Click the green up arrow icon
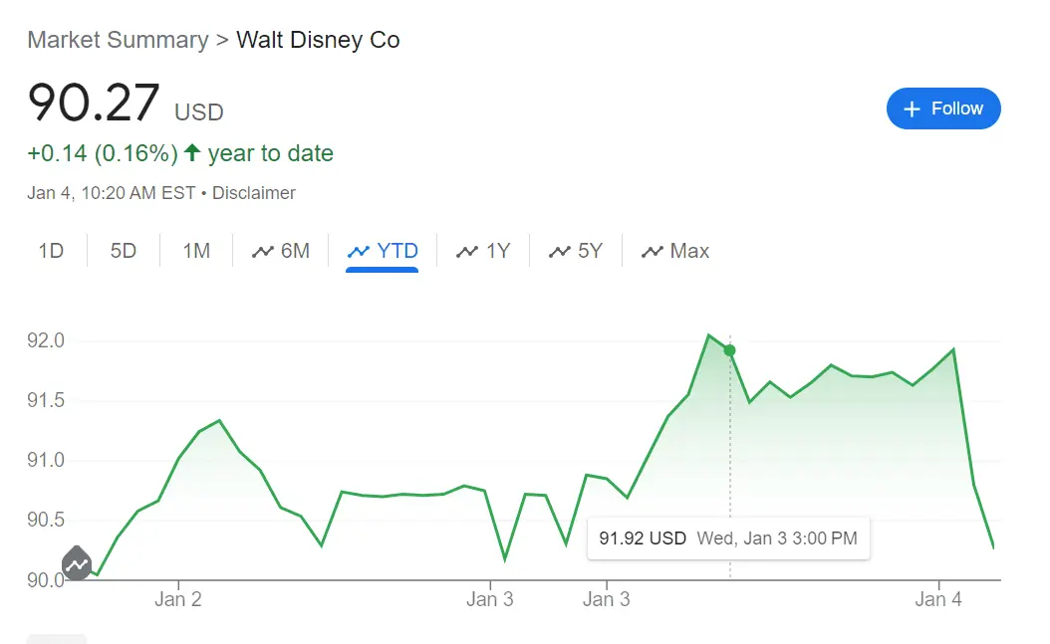The width and height of the screenshot is (1050, 644). point(192,153)
